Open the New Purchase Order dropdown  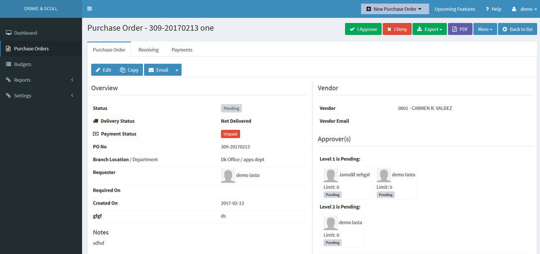[395, 9]
